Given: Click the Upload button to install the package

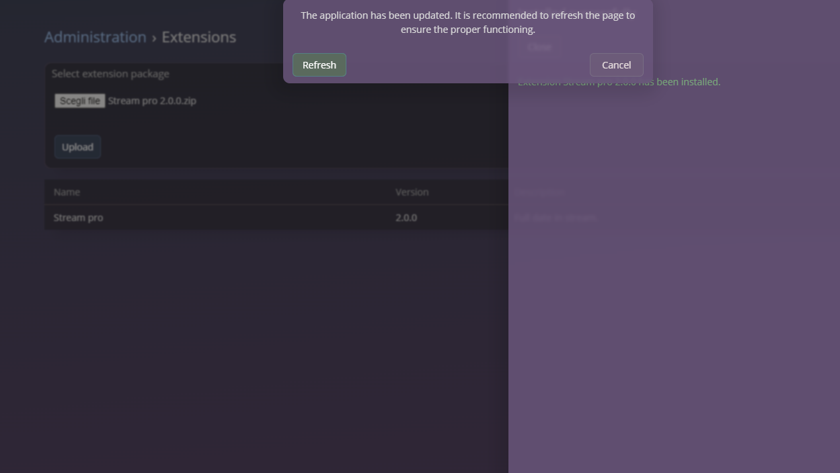Looking at the screenshot, I should (77, 146).
